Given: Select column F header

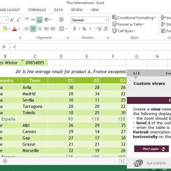Looking at the screenshot, I should pos(113,56).
